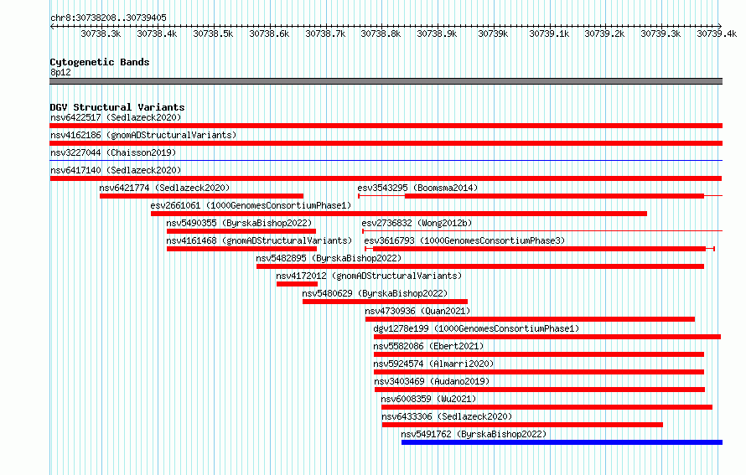Select the red bar of nsv5480629
This screenshot has width=746, height=475.
pos(385,302)
